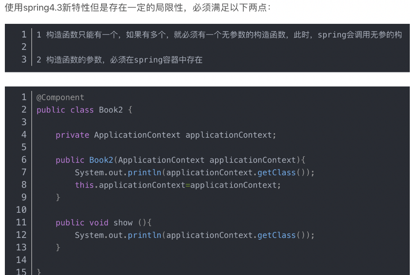Click the second rule about constructor parameters
The image size is (412, 275).
coord(119,60)
